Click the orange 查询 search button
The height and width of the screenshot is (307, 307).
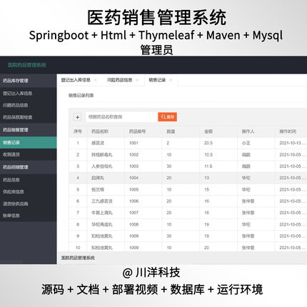point(167,117)
